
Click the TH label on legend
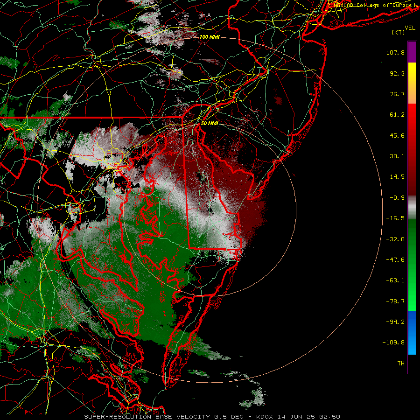pos(401,364)
